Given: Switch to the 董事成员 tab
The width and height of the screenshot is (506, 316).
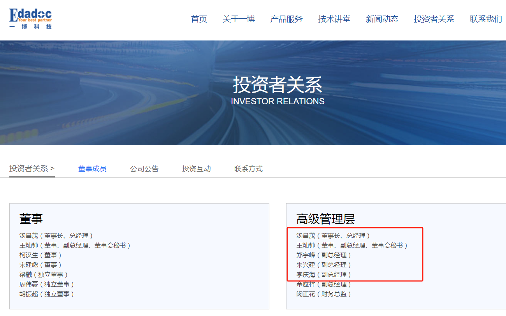Looking at the screenshot, I should tap(92, 169).
